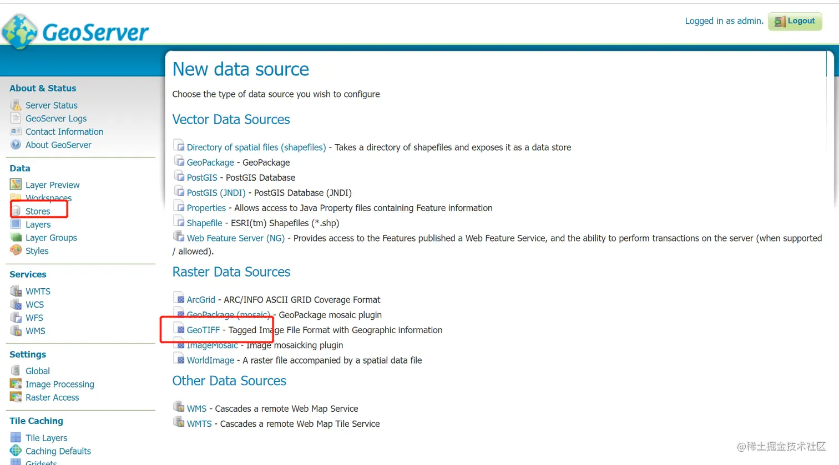Open the Layers menu entry
This screenshot has width=839, height=465.
pyautogui.click(x=38, y=224)
